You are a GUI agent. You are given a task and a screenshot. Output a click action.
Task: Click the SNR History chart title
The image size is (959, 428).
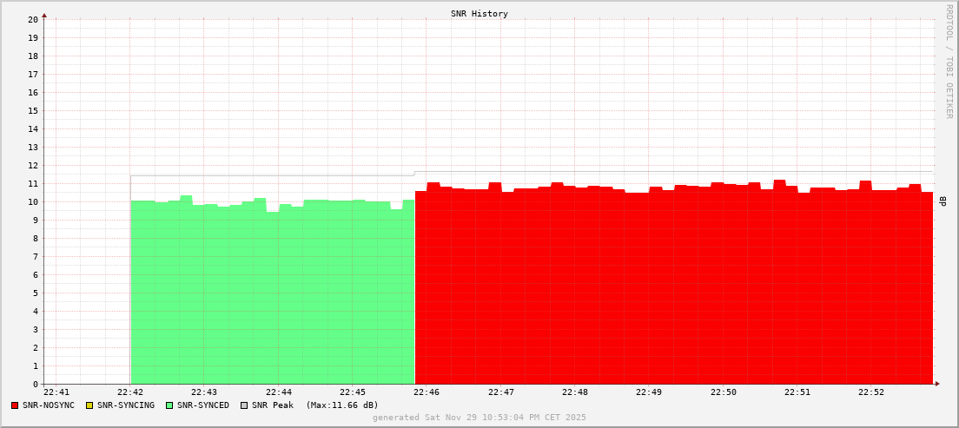click(x=479, y=14)
